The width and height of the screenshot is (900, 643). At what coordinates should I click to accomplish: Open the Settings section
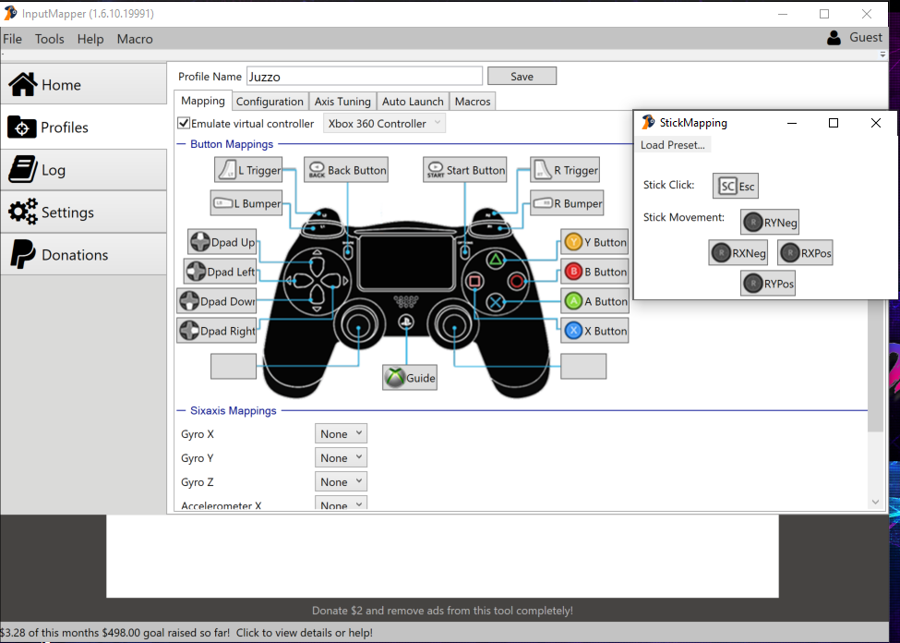pos(83,212)
